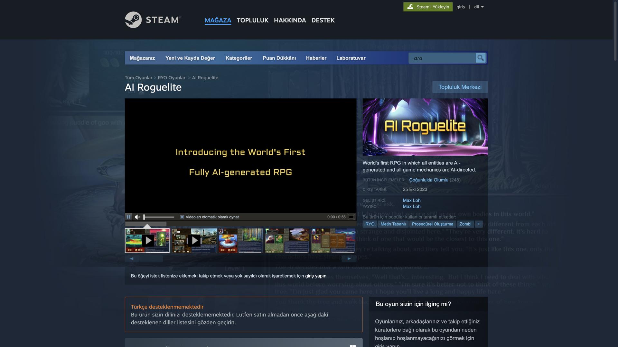Click the Çoğunlukla Olumlu reviews link

pyautogui.click(x=428, y=180)
